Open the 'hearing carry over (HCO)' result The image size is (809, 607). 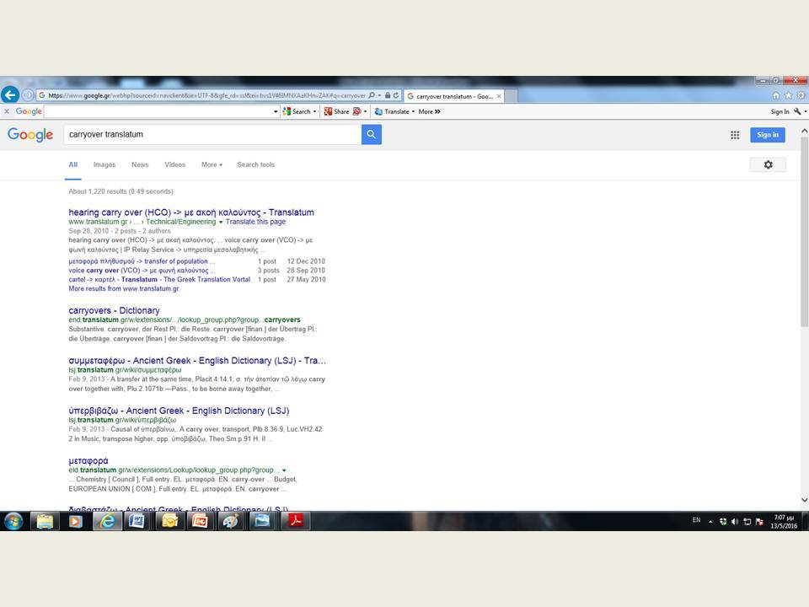pos(191,212)
